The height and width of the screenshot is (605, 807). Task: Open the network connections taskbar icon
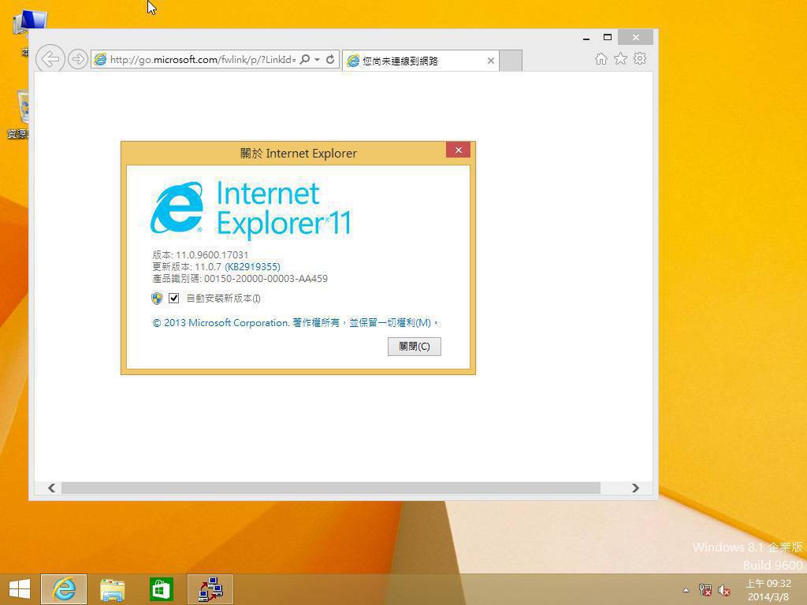pyautogui.click(x=210, y=589)
